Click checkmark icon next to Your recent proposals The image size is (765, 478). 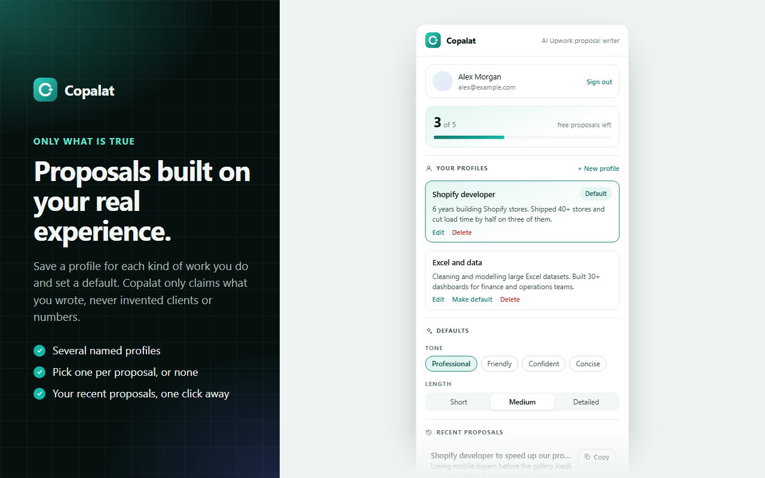coord(39,394)
